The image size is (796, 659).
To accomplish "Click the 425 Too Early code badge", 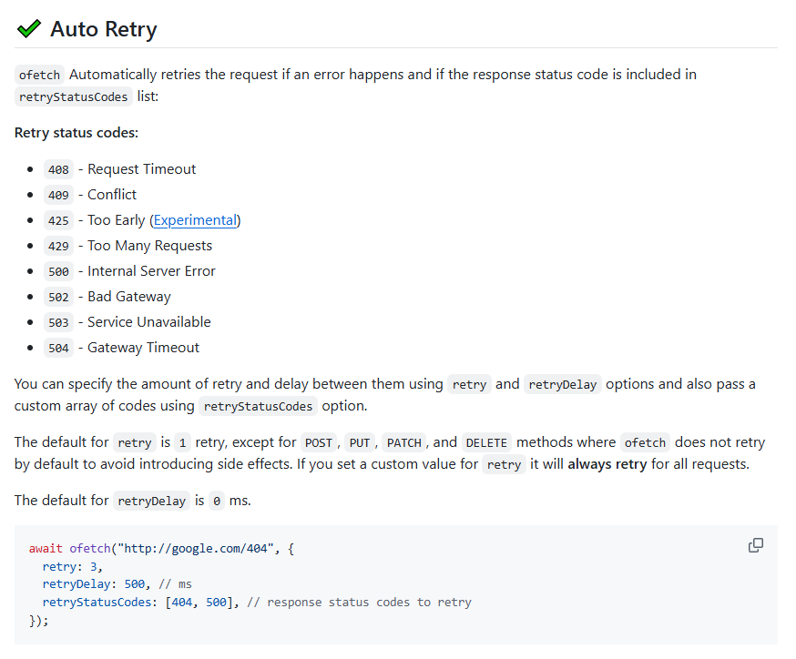I will (x=58, y=220).
